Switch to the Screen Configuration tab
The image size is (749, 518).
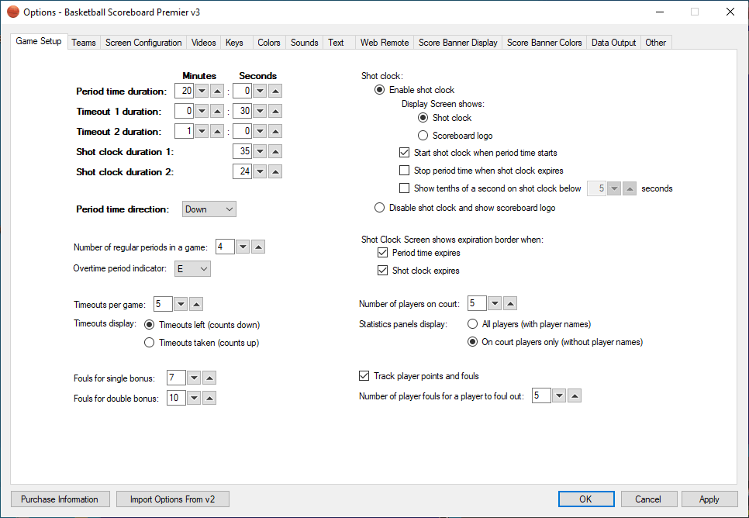pos(143,43)
